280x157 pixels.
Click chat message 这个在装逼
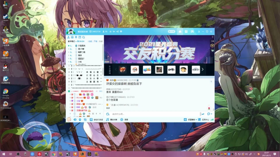(112, 100)
